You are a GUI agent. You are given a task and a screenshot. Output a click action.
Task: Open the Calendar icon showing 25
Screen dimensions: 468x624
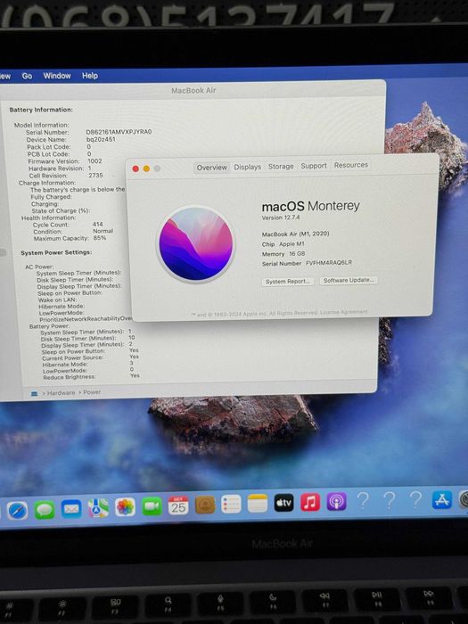point(178,505)
